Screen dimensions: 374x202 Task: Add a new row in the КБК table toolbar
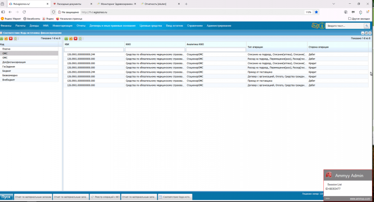tap(66, 38)
